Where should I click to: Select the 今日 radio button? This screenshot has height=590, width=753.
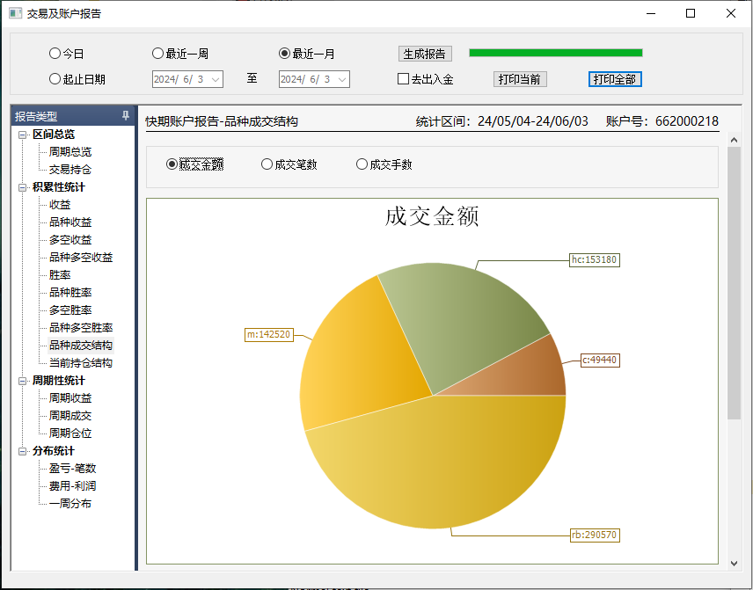click(55, 54)
